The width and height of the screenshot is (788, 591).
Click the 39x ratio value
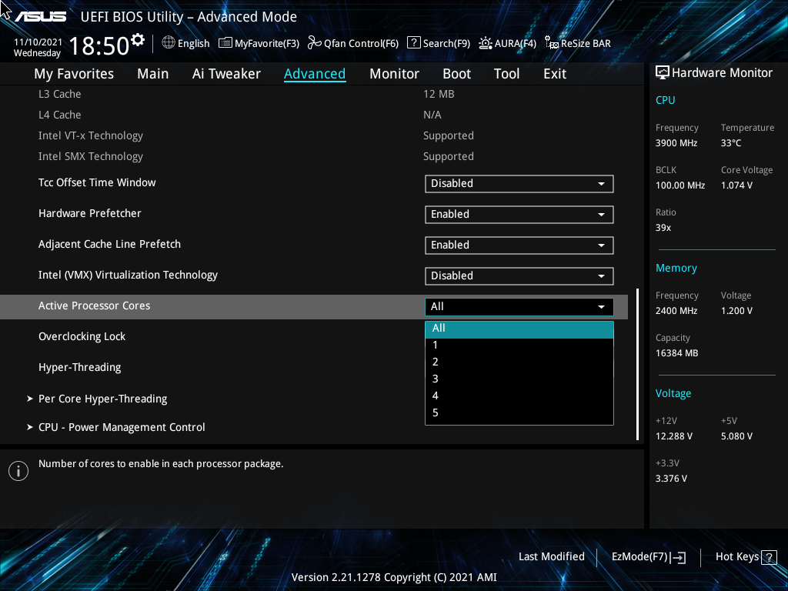click(x=663, y=228)
